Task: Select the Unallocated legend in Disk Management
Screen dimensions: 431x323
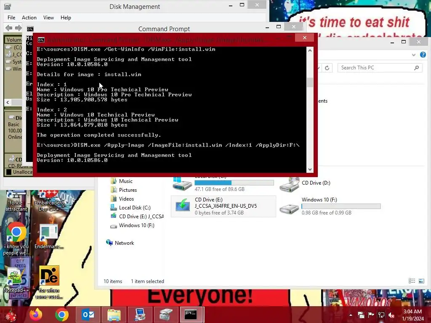Action: pos(19,172)
